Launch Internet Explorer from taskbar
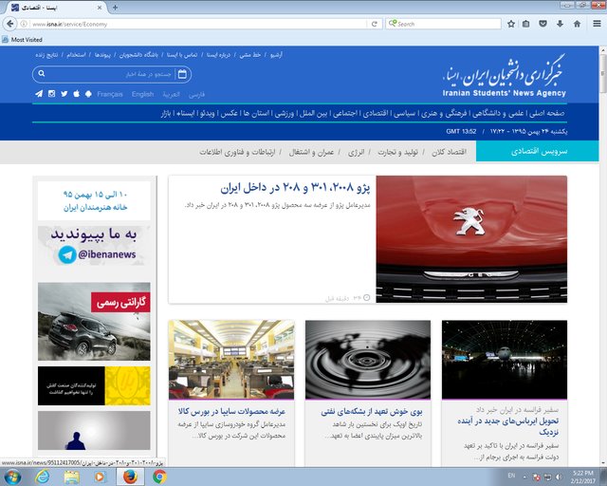This screenshot has height=486, width=607. 42,477
